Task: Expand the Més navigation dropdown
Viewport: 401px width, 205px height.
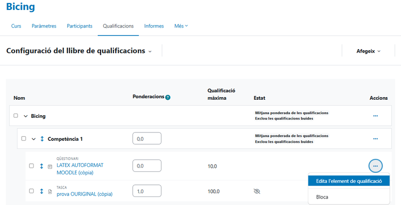Action: [x=181, y=26]
